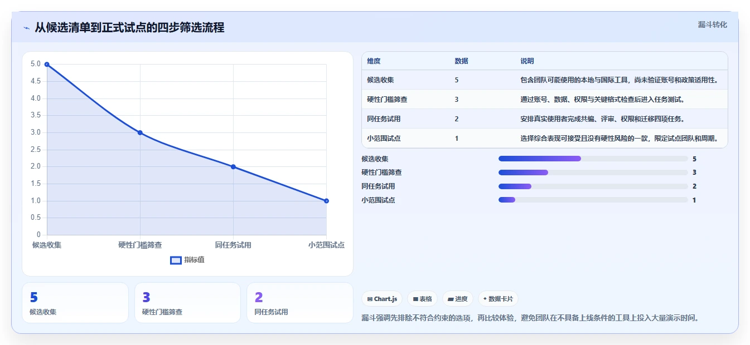This screenshot has height=345, width=750.
Task: Click the footer note starting 漏斗强调先排除
Action: (x=530, y=318)
